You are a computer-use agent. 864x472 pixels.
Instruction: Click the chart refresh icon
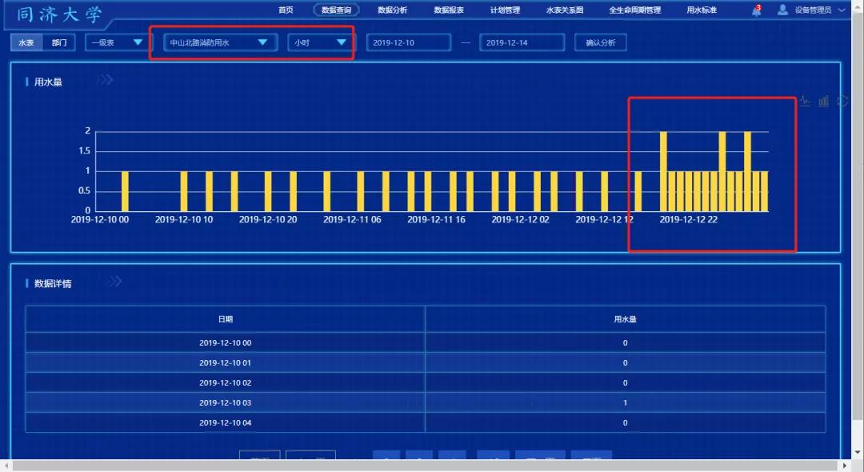coord(842,102)
